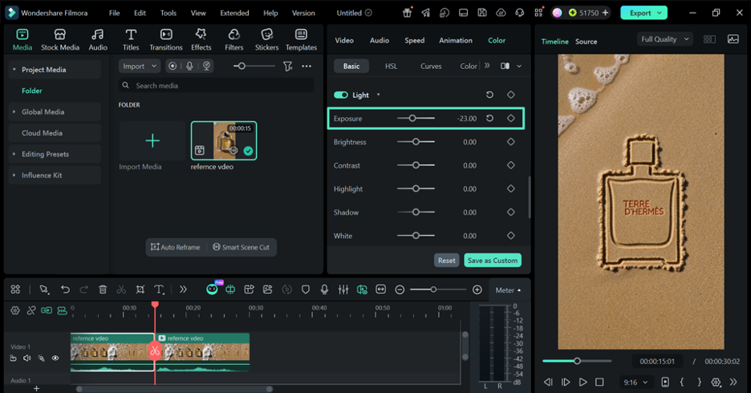This screenshot has width=751, height=393.
Task: Select the HSL color tab
Action: (x=391, y=66)
